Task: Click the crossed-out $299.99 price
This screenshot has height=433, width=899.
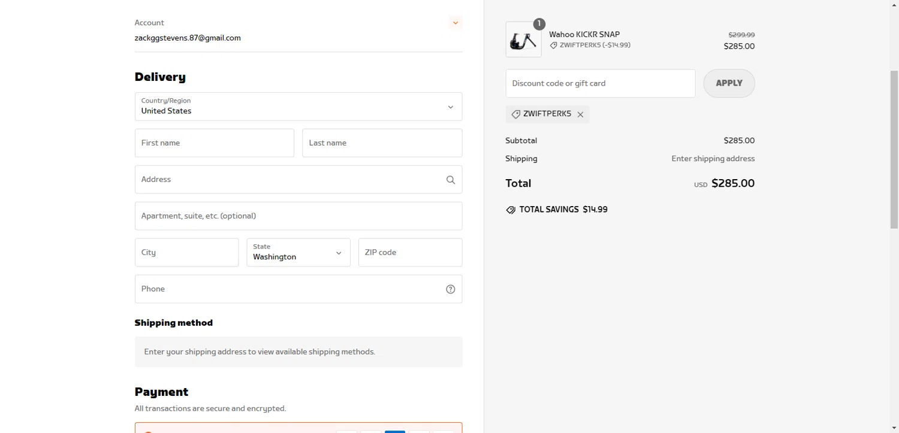Action: coord(741,35)
